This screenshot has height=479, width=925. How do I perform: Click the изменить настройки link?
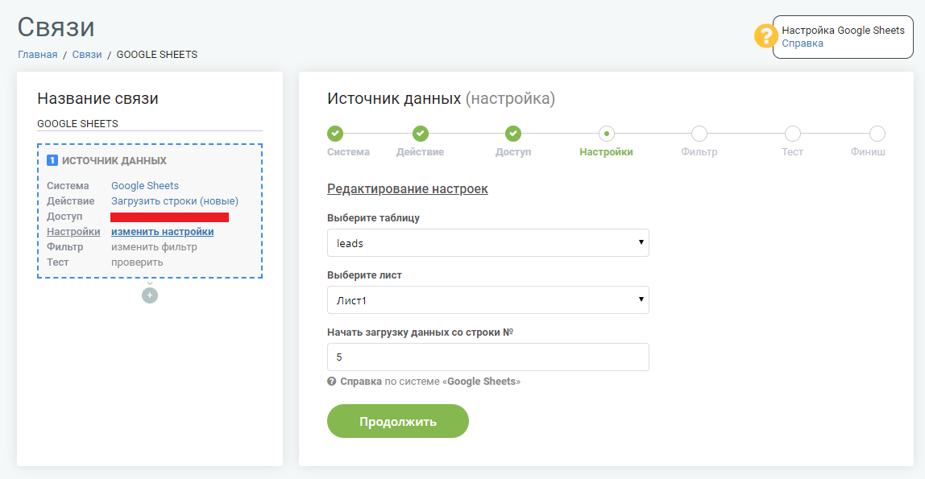162,232
